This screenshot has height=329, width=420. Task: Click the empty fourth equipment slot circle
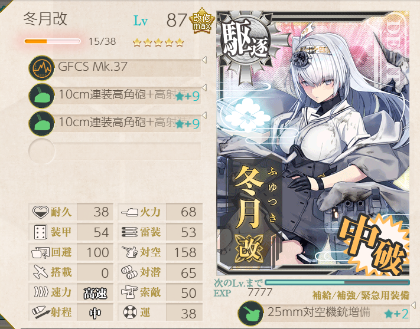tap(41, 152)
